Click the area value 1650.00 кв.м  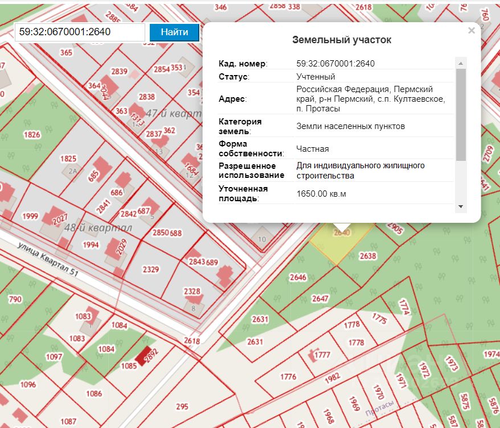click(321, 194)
